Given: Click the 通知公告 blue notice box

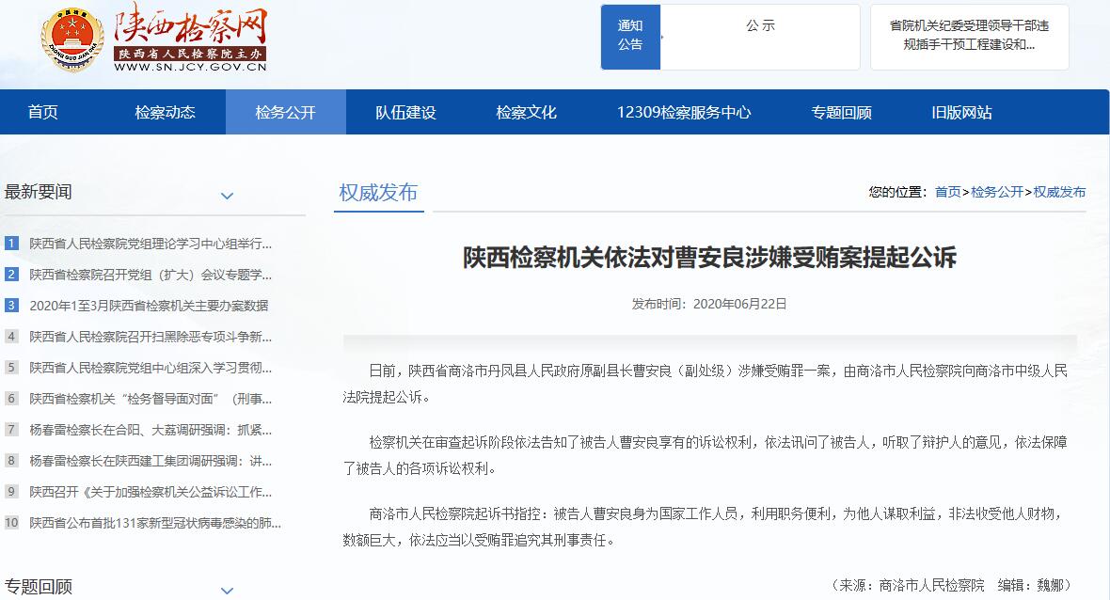Looking at the screenshot, I should coord(630,36).
